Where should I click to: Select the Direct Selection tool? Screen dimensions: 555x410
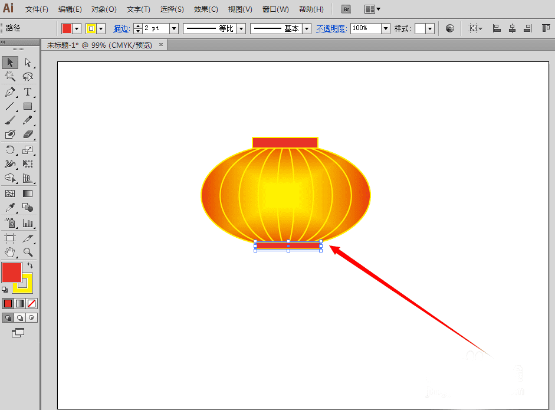coord(28,63)
